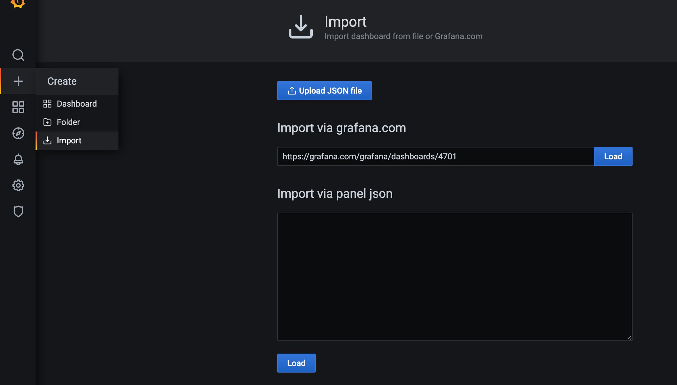Click the Upload JSON file button

pos(324,91)
